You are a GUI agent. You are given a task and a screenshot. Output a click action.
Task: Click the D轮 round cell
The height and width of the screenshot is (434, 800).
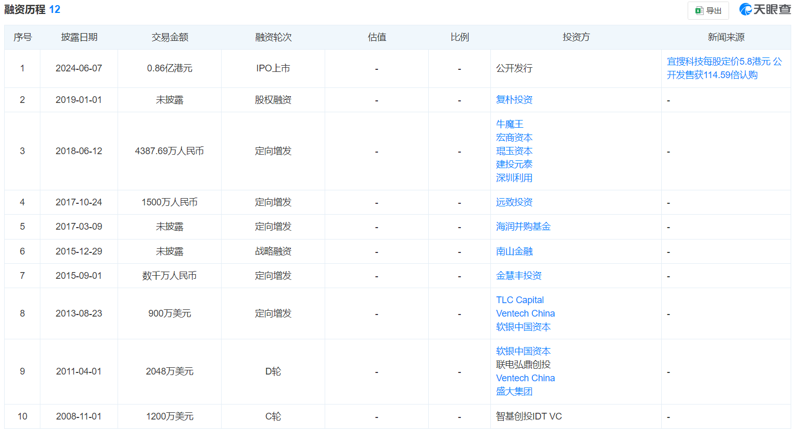pyautogui.click(x=273, y=371)
